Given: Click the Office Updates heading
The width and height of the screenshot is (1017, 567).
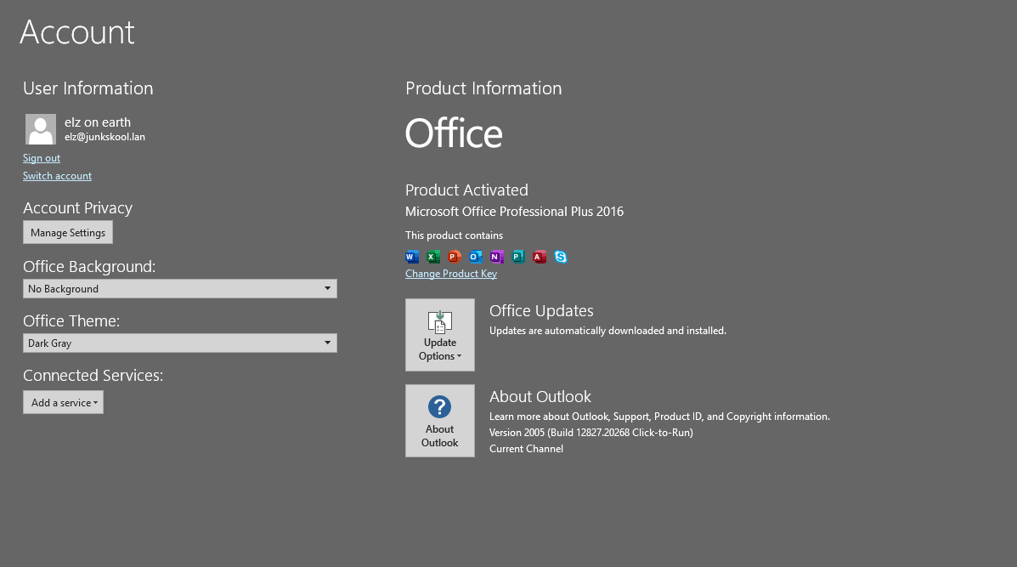Looking at the screenshot, I should (541, 311).
